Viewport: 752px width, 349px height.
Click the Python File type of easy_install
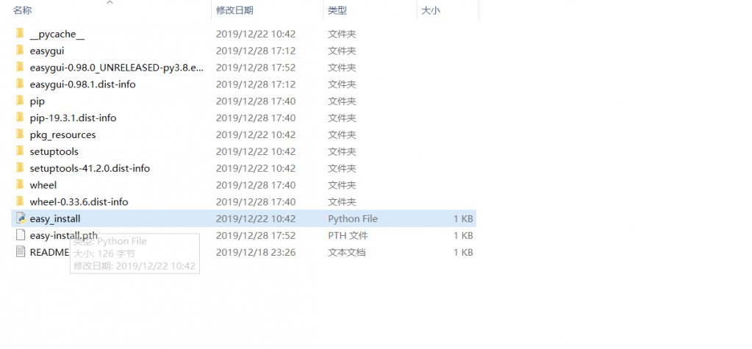tap(353, 219)
